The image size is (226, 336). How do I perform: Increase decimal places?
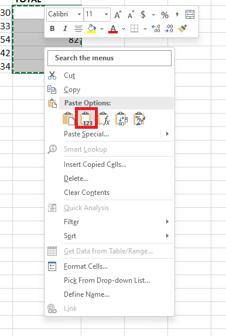[156, 29]
